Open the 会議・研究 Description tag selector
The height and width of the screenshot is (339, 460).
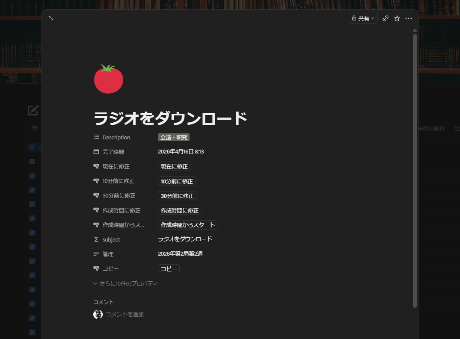pyautogui.click(x=174, y=137)
